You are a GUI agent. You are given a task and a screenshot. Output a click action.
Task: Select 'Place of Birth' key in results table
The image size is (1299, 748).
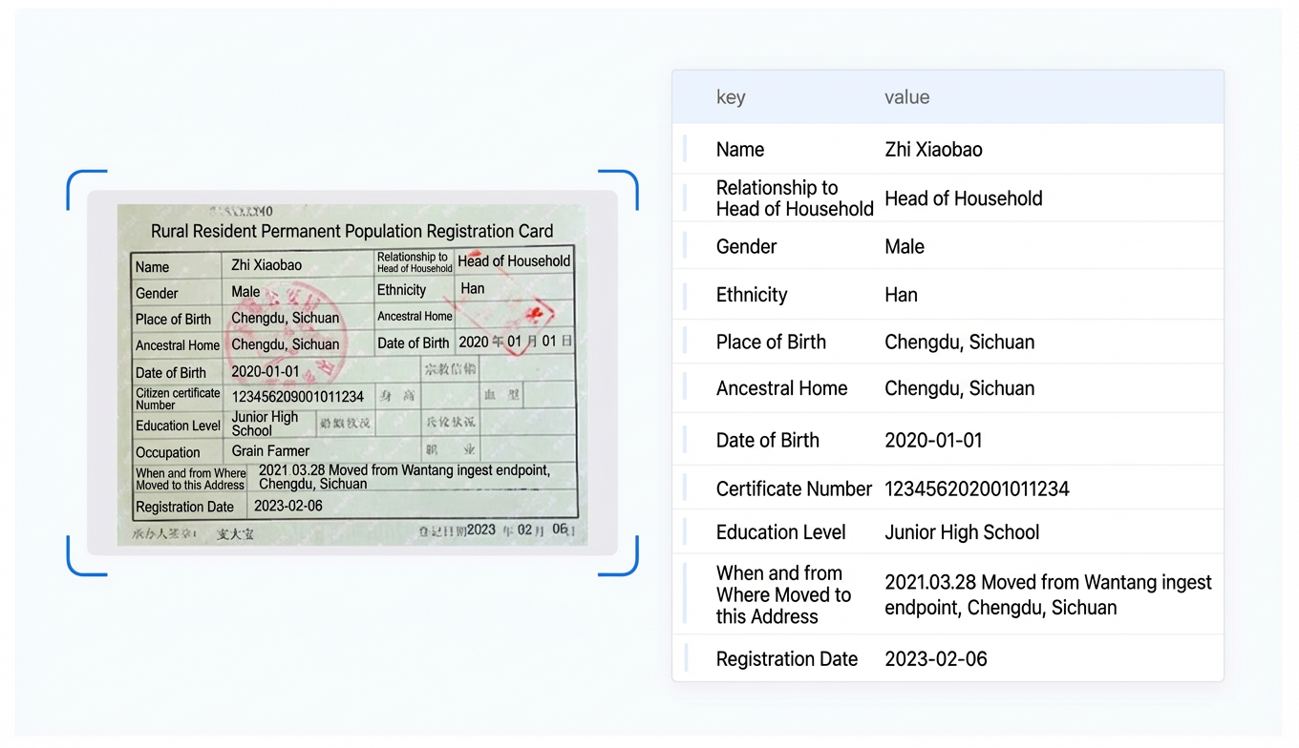(x=771, y=342)
